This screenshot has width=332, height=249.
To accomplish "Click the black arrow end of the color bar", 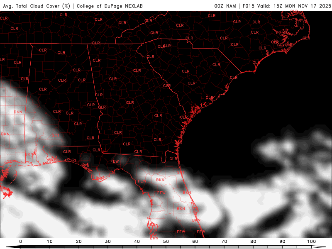I will tap(13, 247).
